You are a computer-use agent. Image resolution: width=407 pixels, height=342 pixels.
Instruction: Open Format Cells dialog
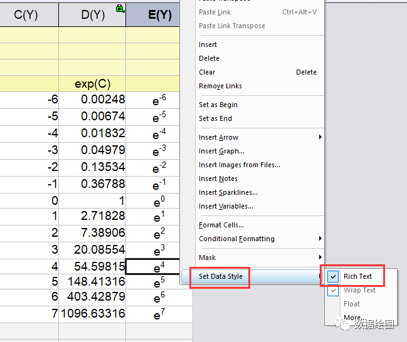pyautogui.click(x=260, y=225)
